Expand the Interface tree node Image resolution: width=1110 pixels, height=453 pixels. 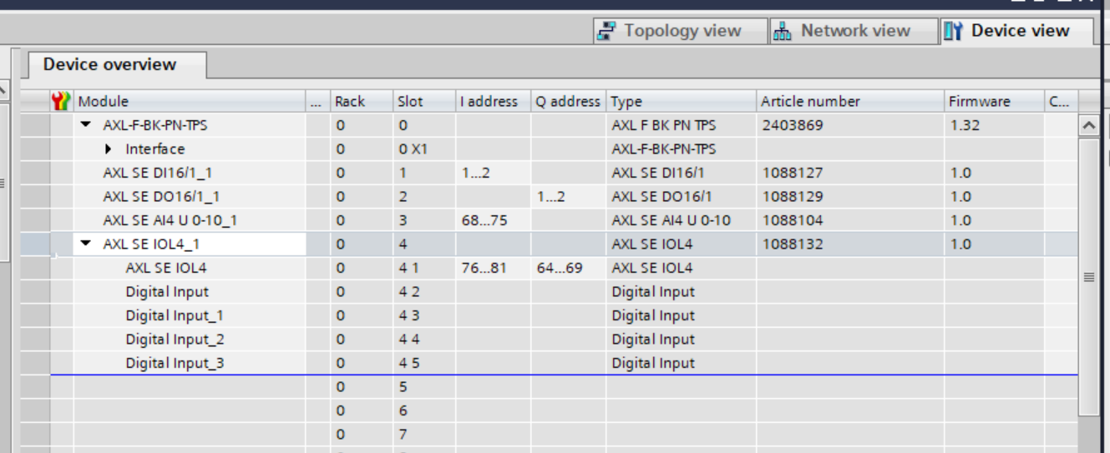click(x=109, y=149)
